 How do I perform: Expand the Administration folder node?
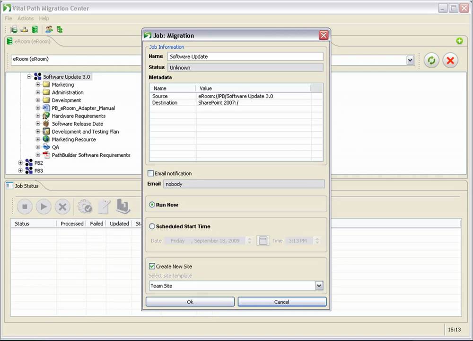click(x=38, y=92)
